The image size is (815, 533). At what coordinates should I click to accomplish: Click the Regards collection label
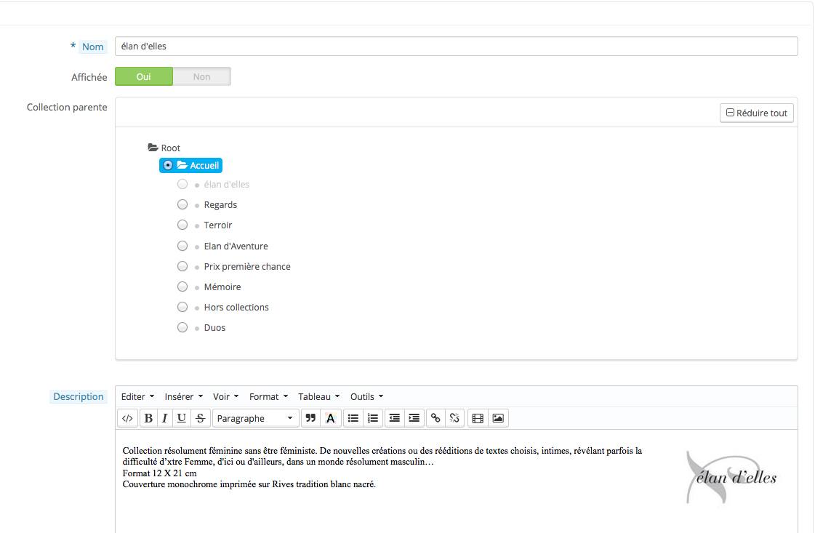tap(220, 205)
